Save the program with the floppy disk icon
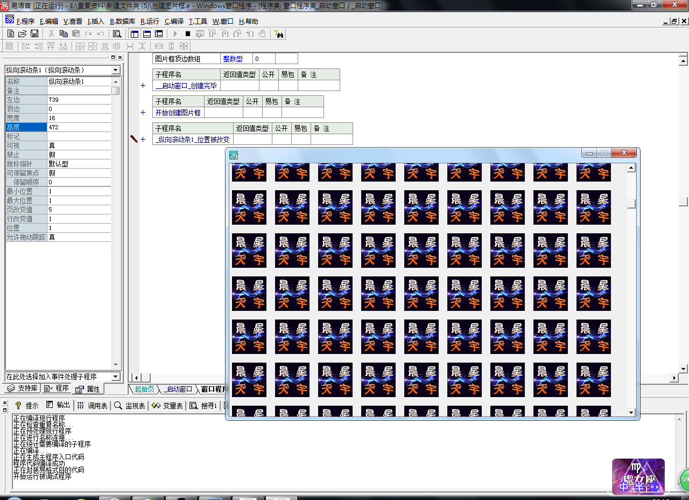689x500 pixels. pos(34,33)
